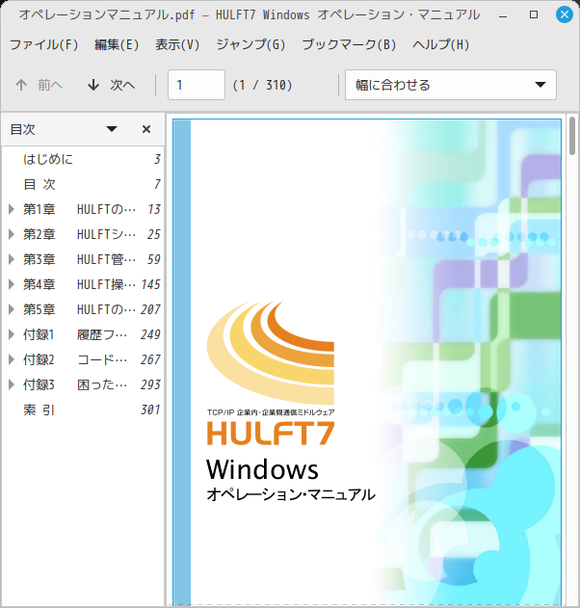Viewport: 580px width, 608px height.
Task: Open the 幅に合わせる zoom dropdown
Action: 451,85
